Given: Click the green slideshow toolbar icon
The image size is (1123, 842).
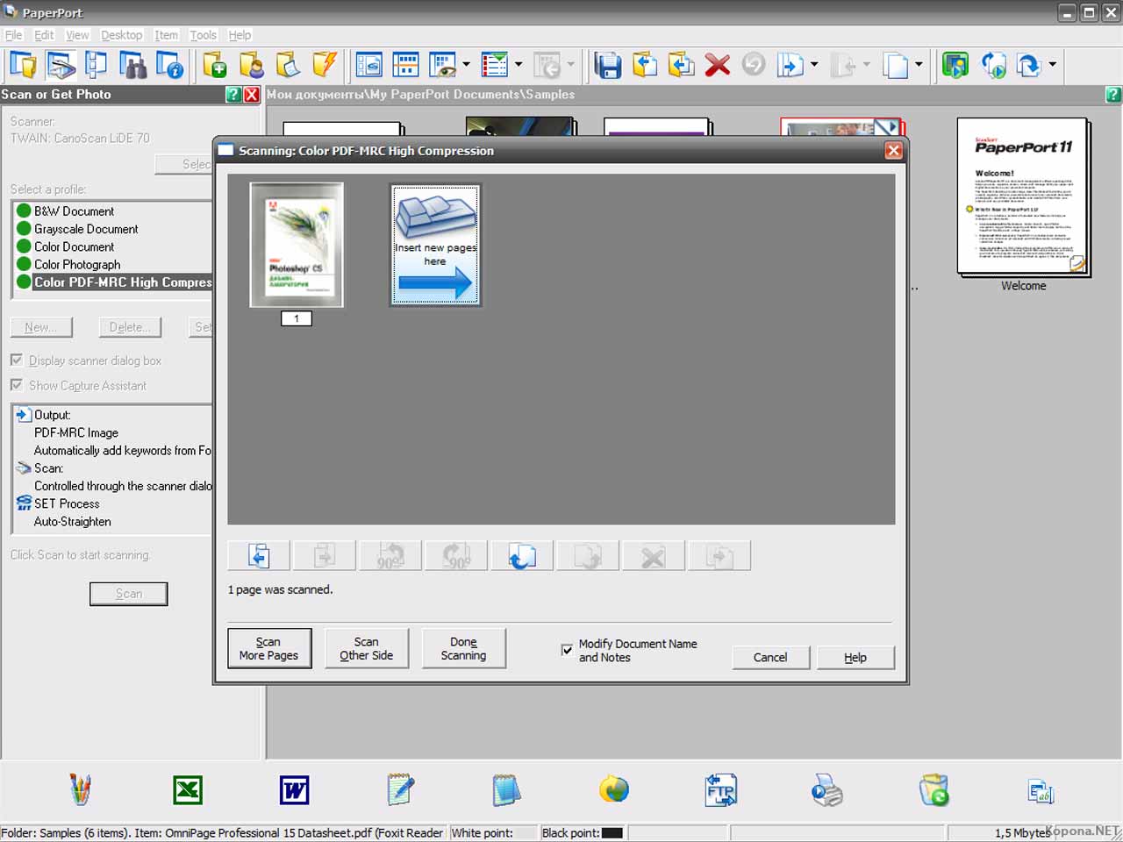Looking at the screenshot, I should [x=955, y=65].
